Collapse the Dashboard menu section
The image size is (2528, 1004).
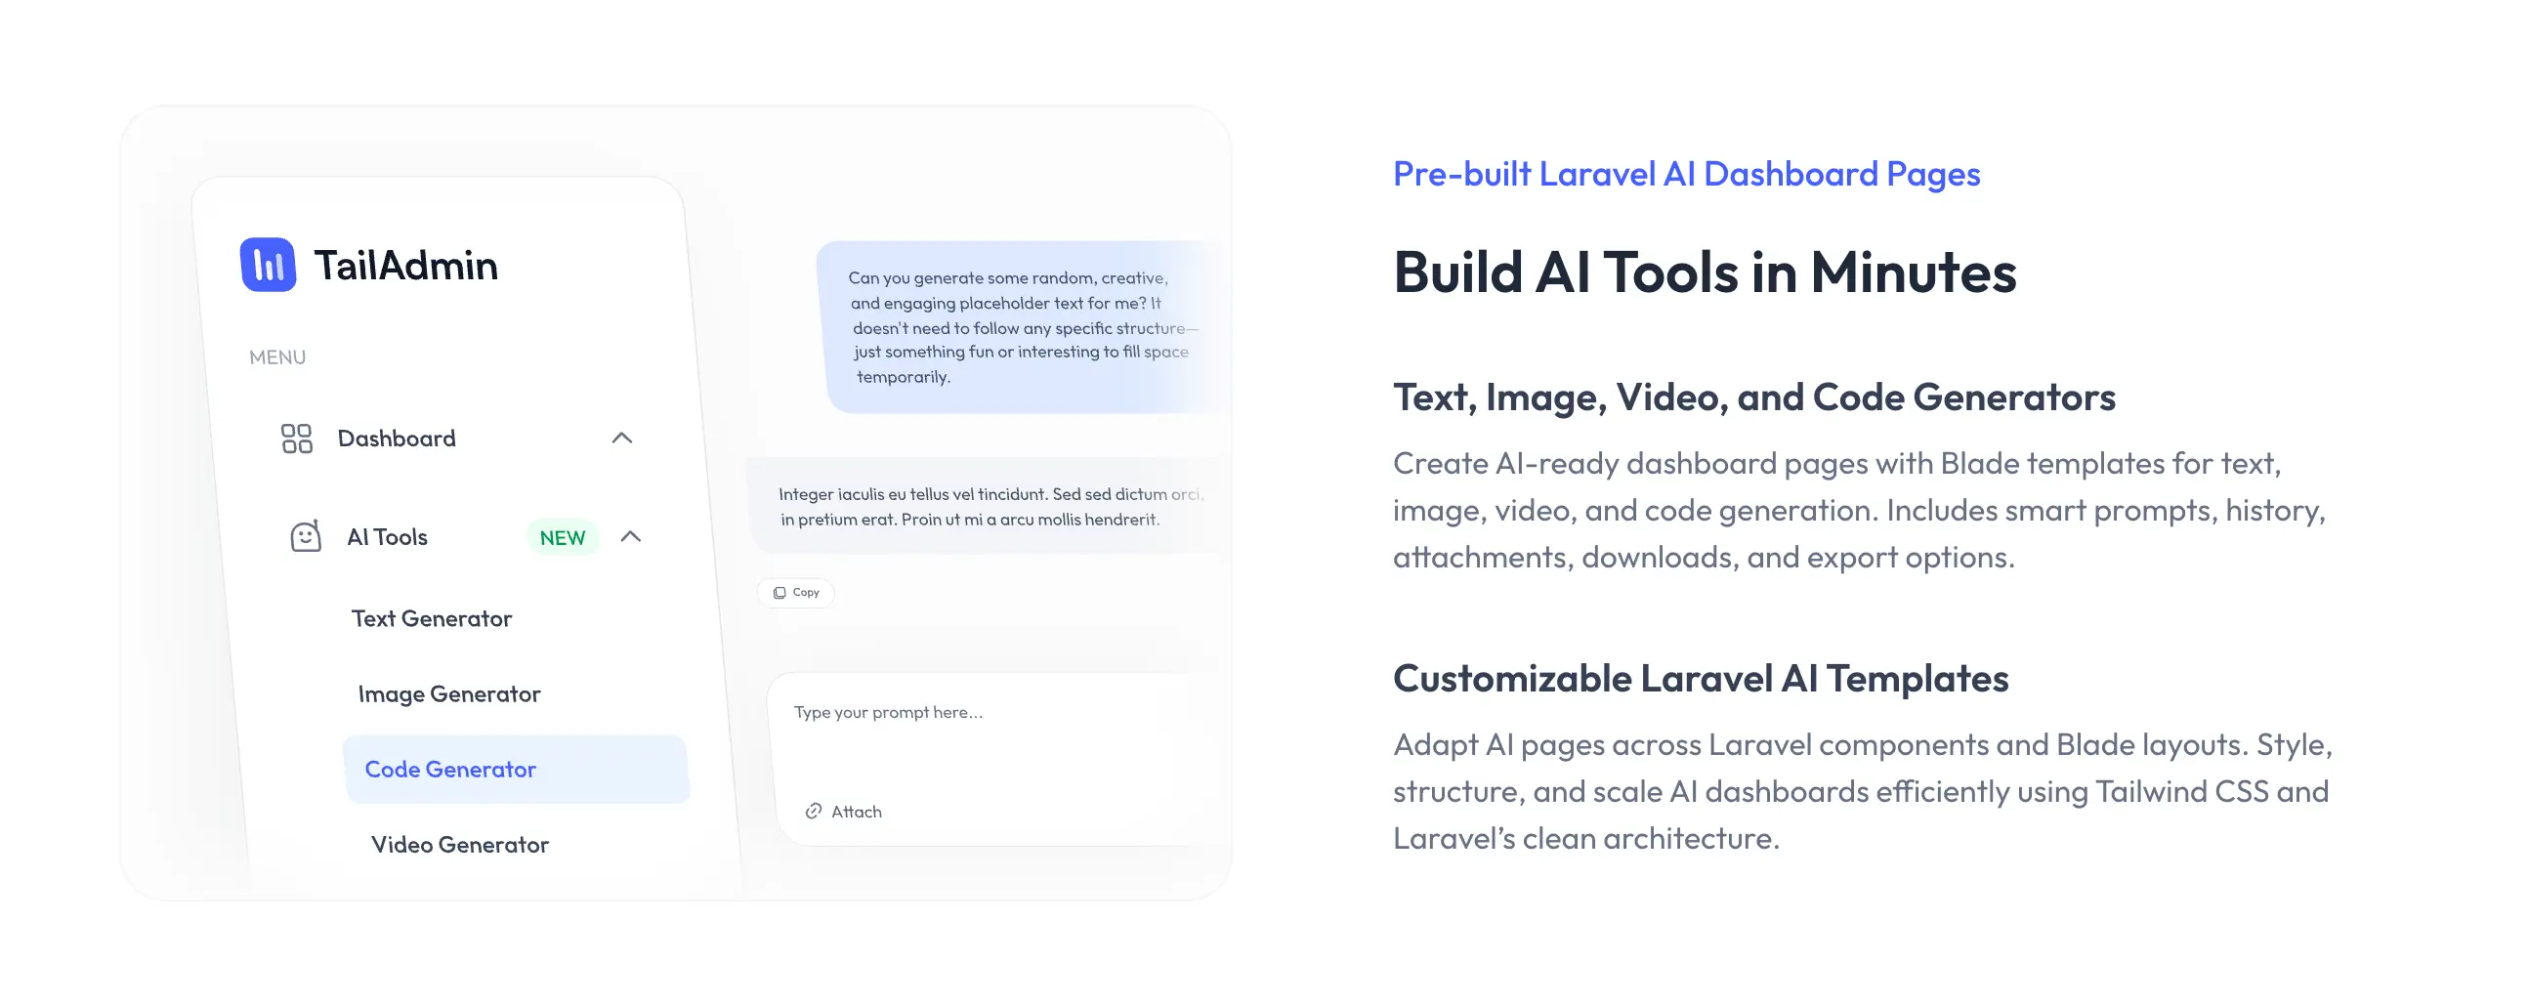(x=621, y=439)
